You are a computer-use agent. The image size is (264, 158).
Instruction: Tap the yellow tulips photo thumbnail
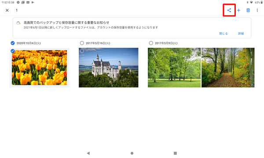[39, 68]
